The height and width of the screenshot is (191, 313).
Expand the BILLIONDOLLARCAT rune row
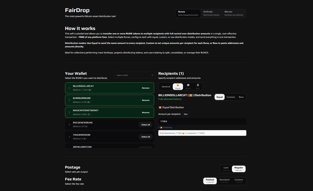(69, 88)
